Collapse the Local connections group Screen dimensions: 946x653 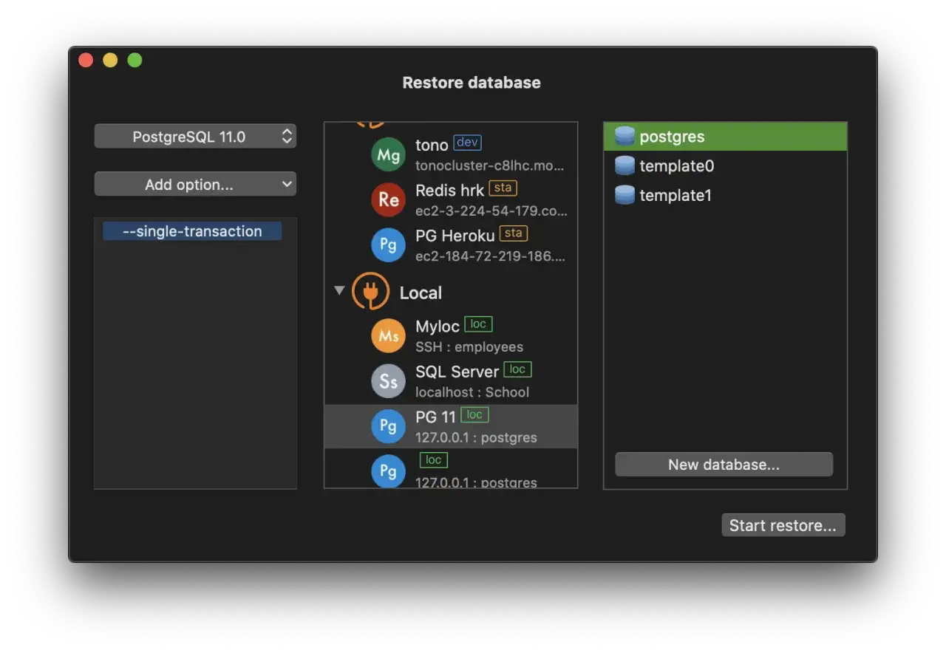[339, 291]
